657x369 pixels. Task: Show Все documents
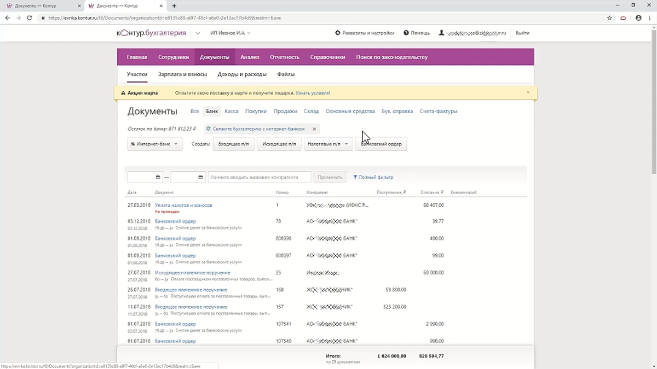pos(195,112)
